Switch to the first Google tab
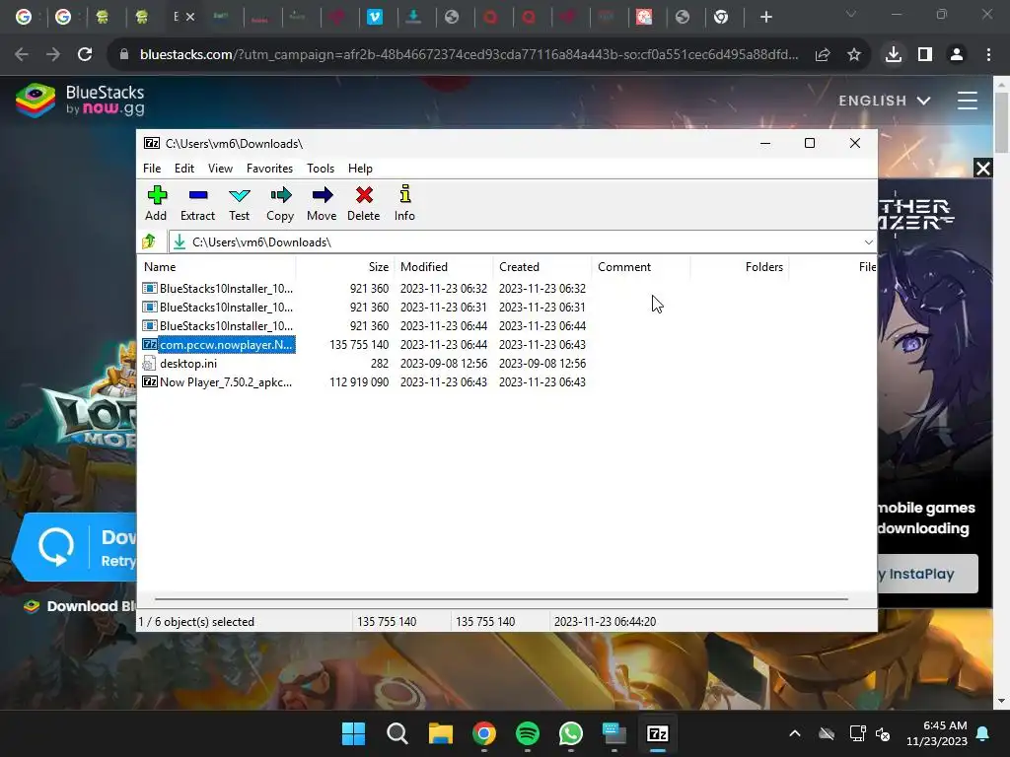Screen dimensions: 1010x757 pyautogui.click(x=24, y=17)
